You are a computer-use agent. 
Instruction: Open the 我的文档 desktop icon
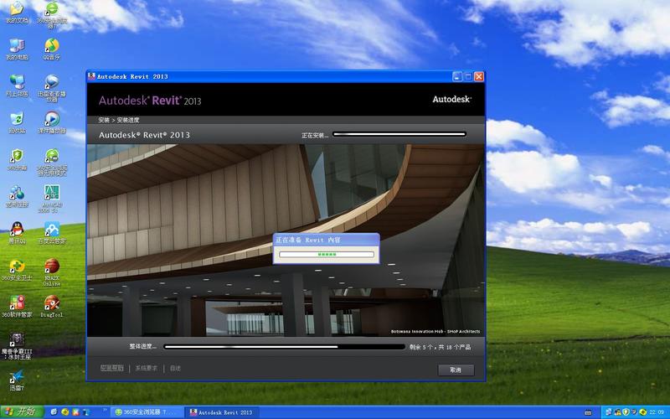17,12
